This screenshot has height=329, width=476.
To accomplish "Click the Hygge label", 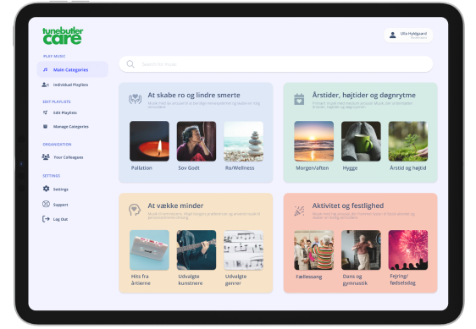I will [x=350, y=168].
